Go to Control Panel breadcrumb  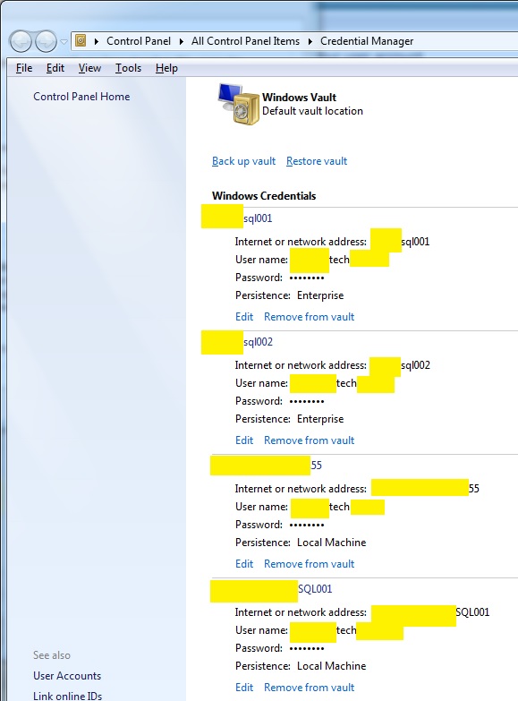pos(139,41)
